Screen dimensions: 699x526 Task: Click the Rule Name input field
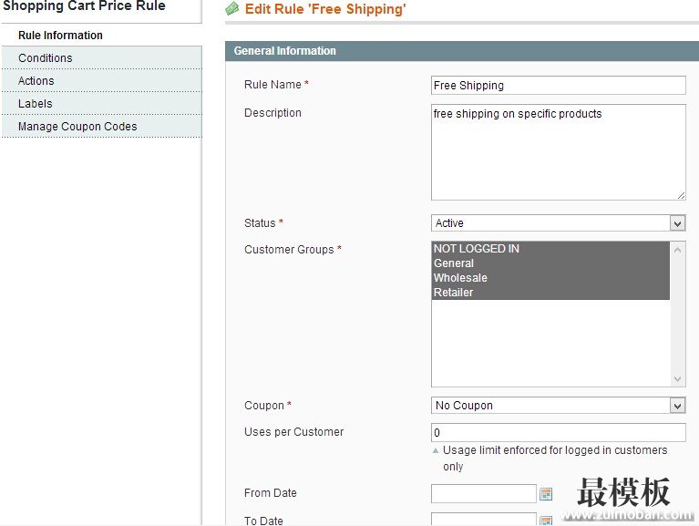pos(558,86)
